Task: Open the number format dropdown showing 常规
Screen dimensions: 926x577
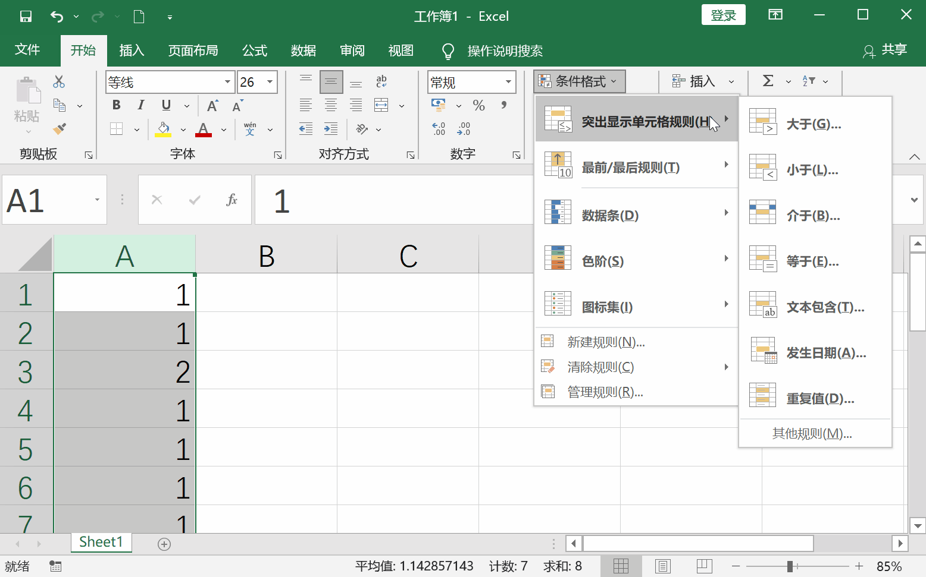Action: click(508, 82)
